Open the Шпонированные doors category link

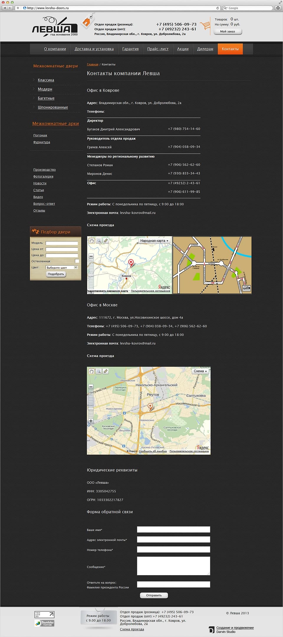point(53,107)
